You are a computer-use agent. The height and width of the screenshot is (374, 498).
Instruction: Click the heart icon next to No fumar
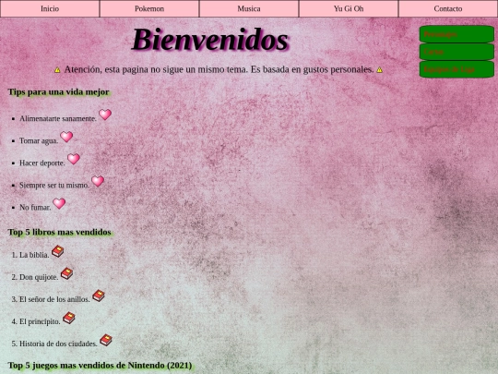pos(59,203)
